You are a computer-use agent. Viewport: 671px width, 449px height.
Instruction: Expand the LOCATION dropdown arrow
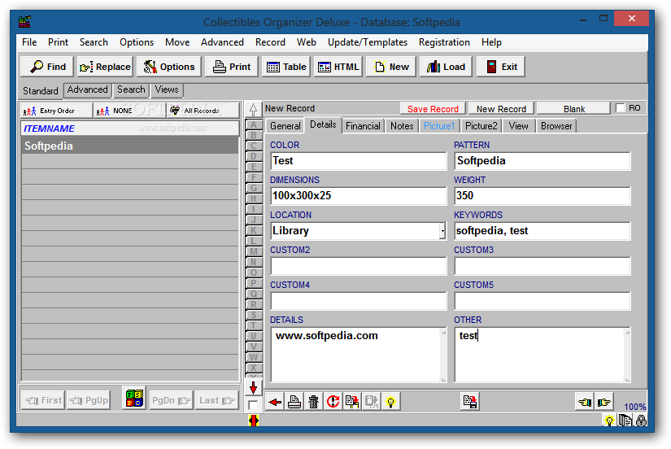(x=442, y=231)
